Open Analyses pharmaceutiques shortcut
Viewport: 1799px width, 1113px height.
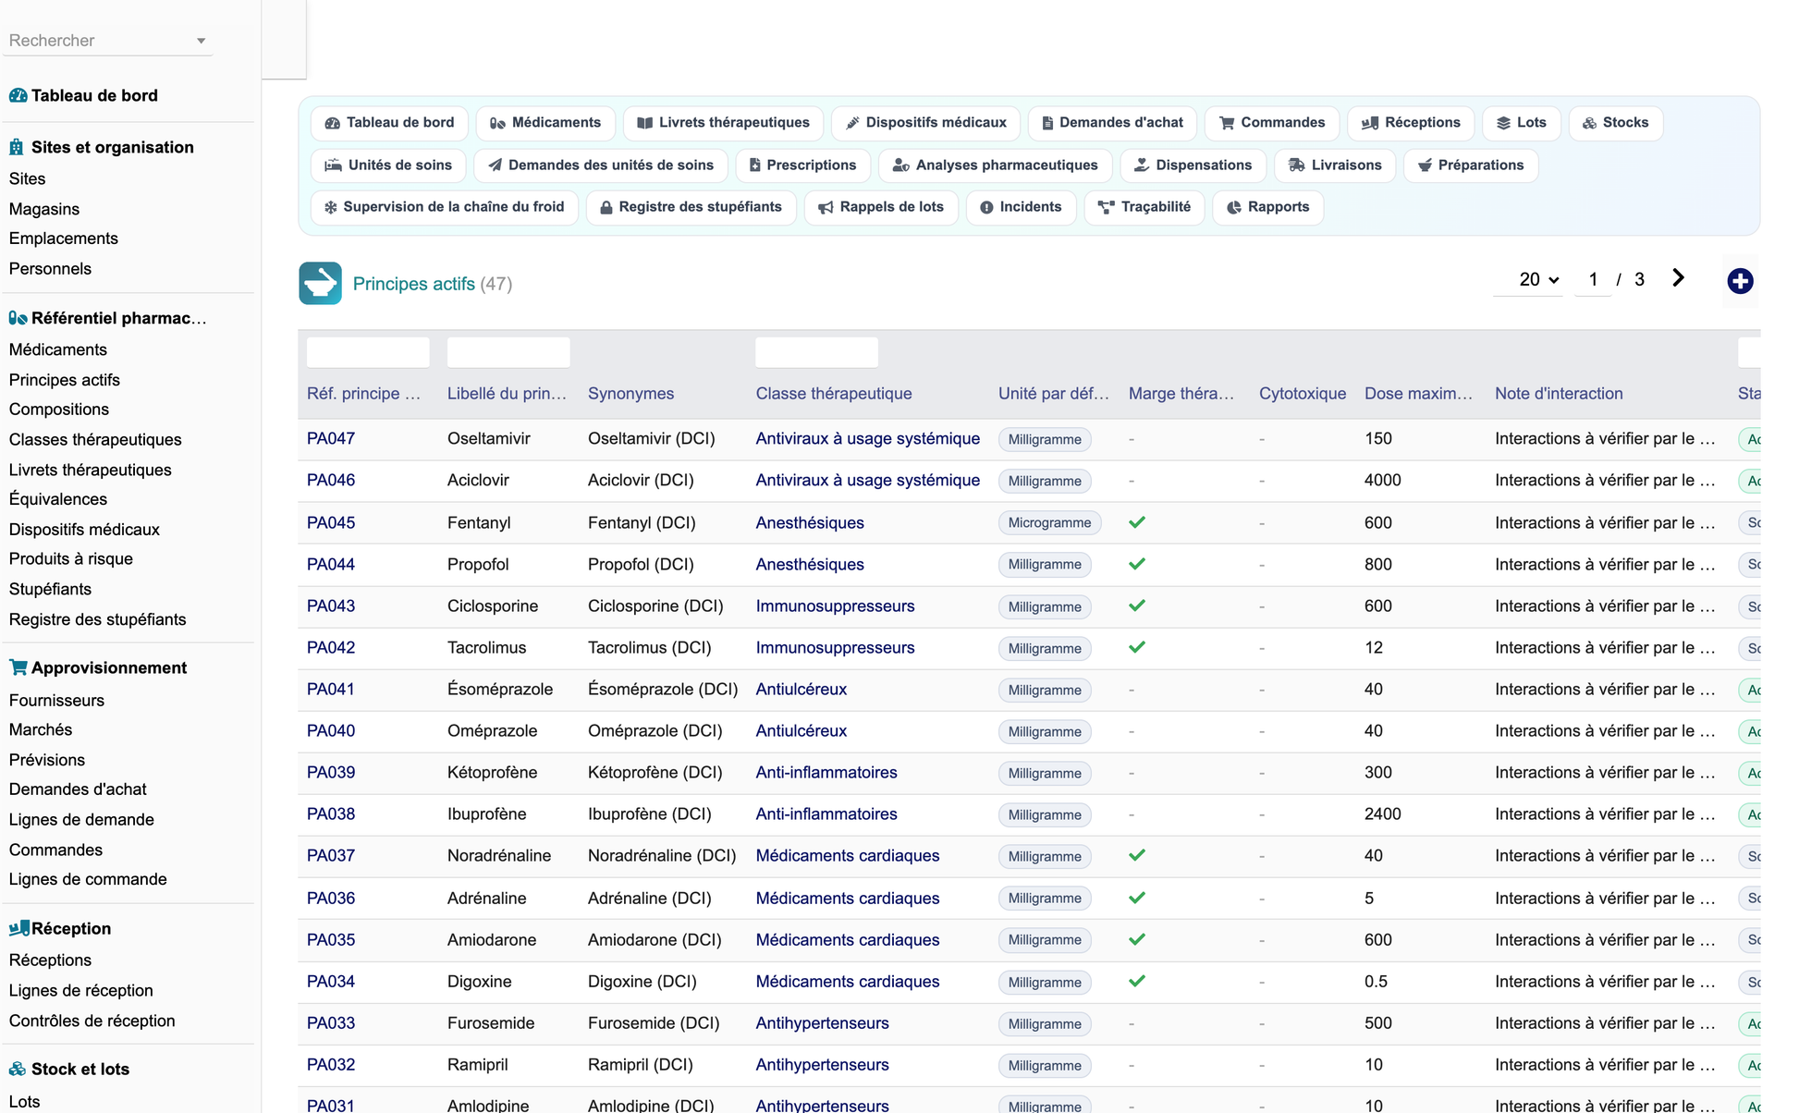coord(995,165)
